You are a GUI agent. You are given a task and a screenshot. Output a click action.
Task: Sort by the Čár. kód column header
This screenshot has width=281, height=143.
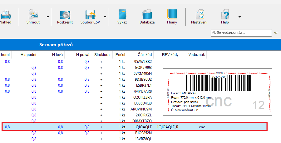click(144, 55)
